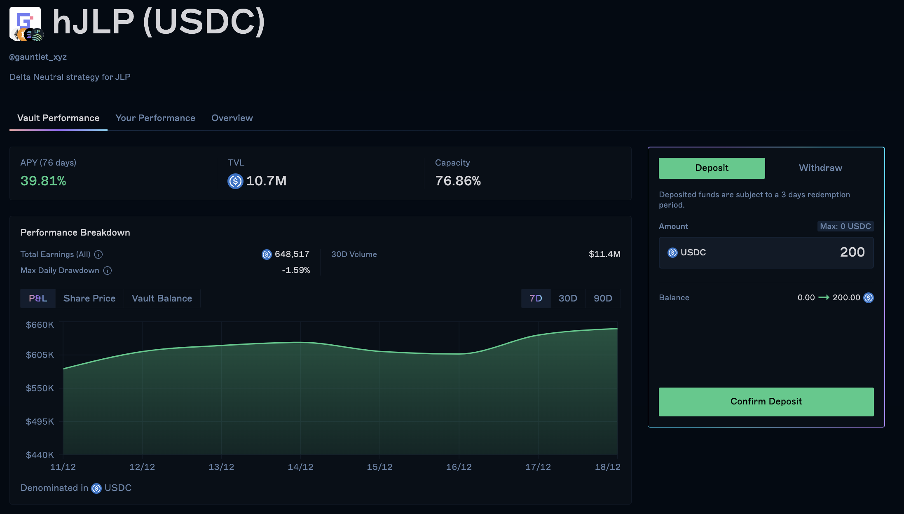Select the 90D chart range
904x514 pixels.
point(603,298)
